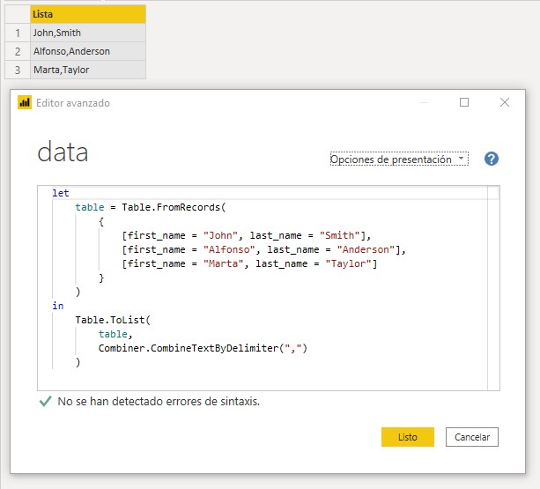Click the Power BI logo in dialog title

[x=25, y=102]
